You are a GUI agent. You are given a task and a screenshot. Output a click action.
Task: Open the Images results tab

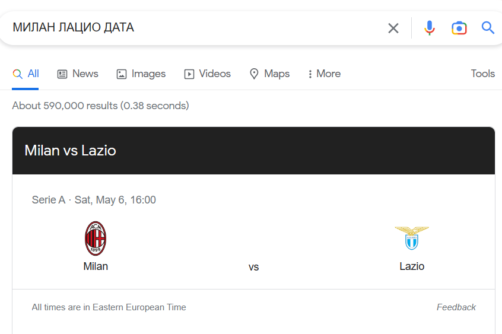tap(141, 74)
